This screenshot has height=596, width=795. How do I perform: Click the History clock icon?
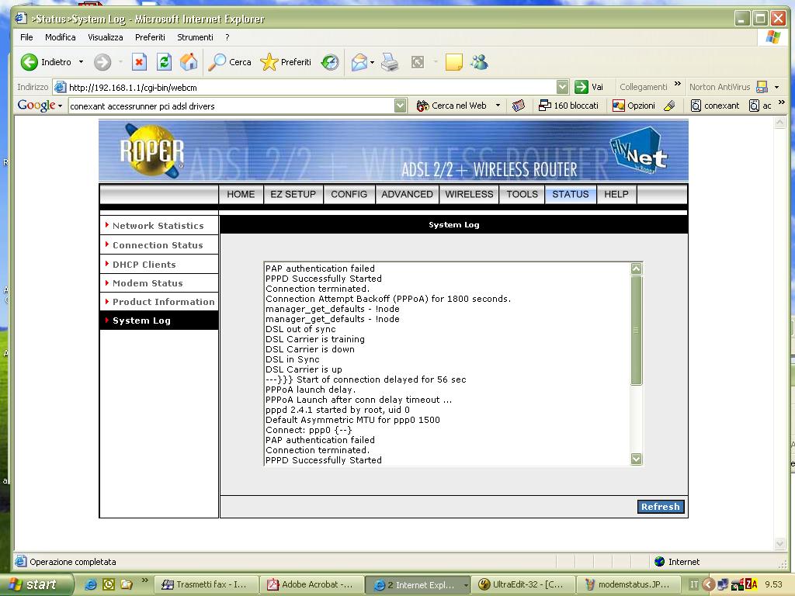(330, 62)
